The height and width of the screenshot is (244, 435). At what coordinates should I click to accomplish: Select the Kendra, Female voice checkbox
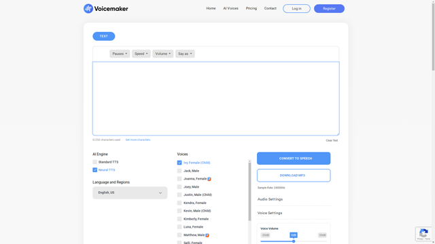point(179,203)
